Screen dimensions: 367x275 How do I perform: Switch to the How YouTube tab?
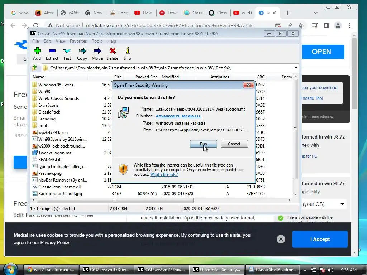pyautogui.click(x=143, y=13)
